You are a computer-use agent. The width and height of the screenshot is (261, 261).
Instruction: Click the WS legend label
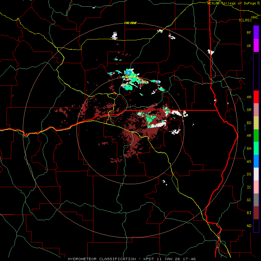click(x=249, y=162)
